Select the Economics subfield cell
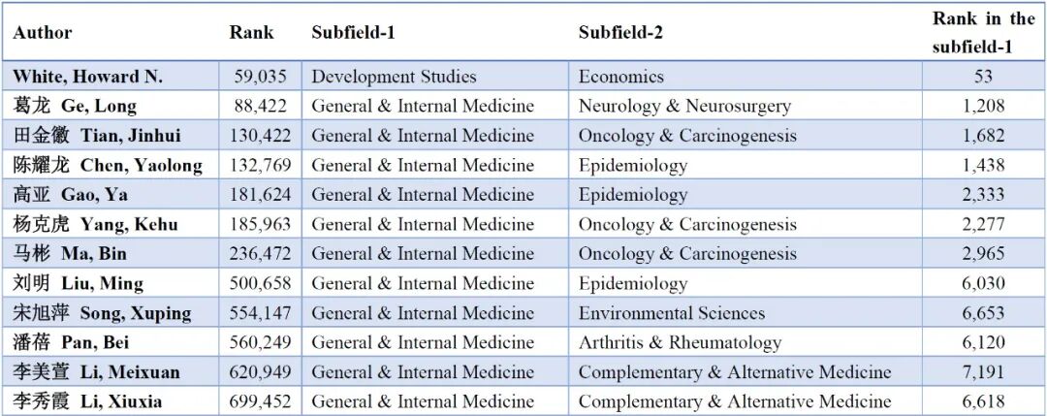The width and height of the screenshot is (1047, 416). [621, 77]
